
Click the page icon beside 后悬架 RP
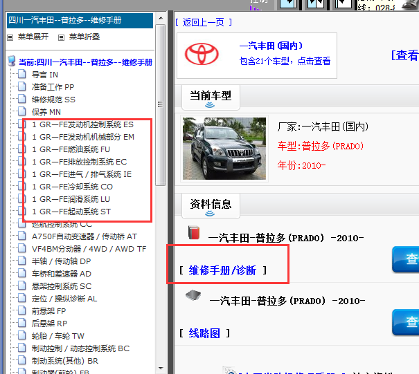point(22,323)
